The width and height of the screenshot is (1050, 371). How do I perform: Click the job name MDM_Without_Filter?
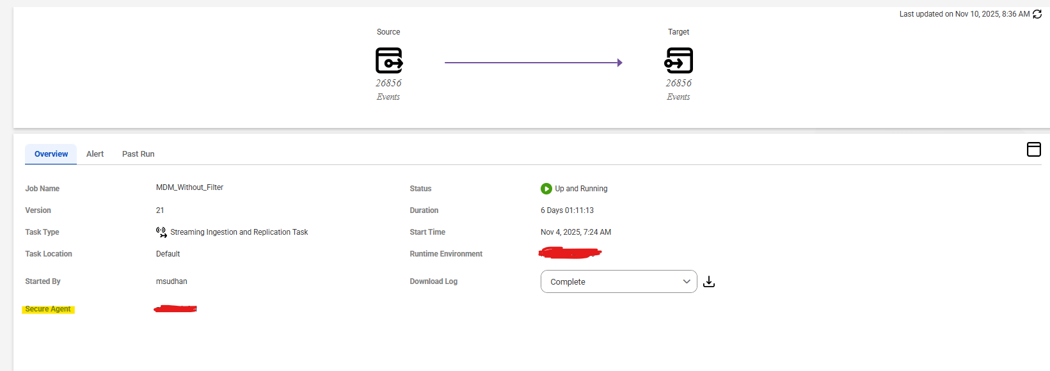(189, 187)
